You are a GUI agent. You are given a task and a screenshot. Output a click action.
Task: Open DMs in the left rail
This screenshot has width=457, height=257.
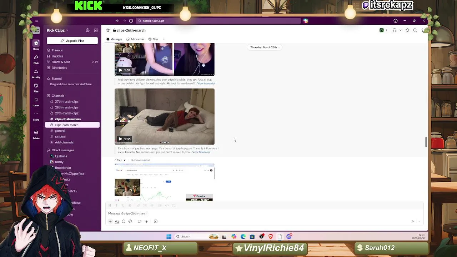pyautogui.click(x=36, y=59)
